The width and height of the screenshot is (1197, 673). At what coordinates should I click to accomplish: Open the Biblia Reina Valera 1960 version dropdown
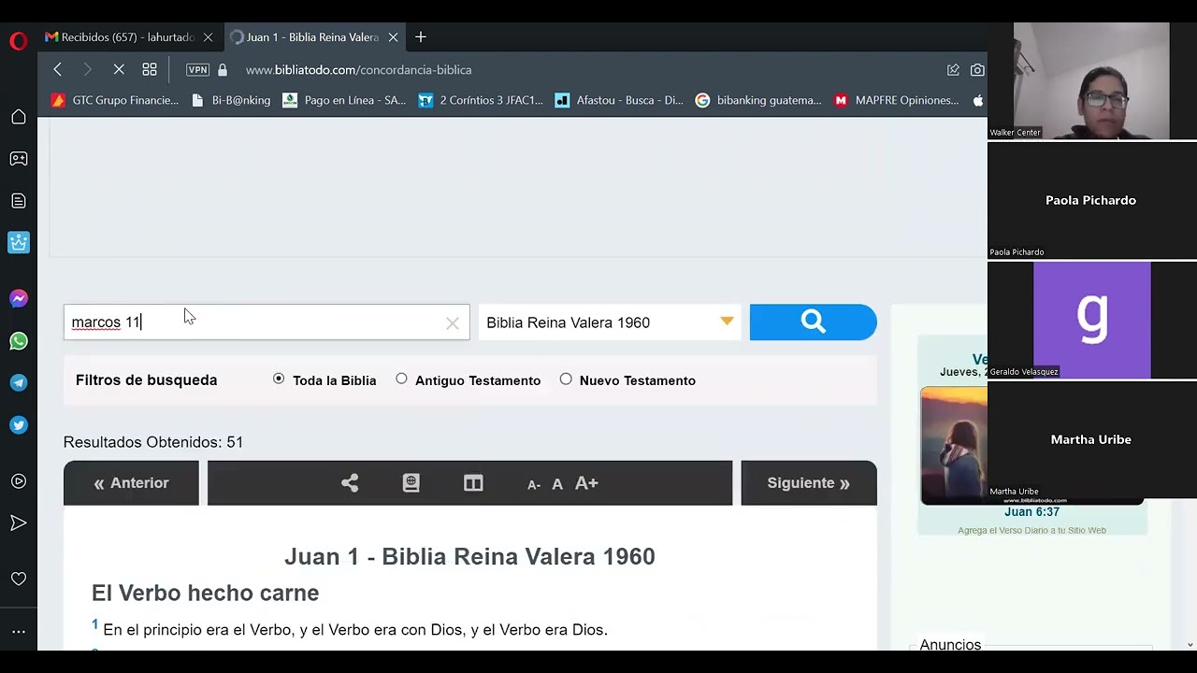click(x=610, y=322)
